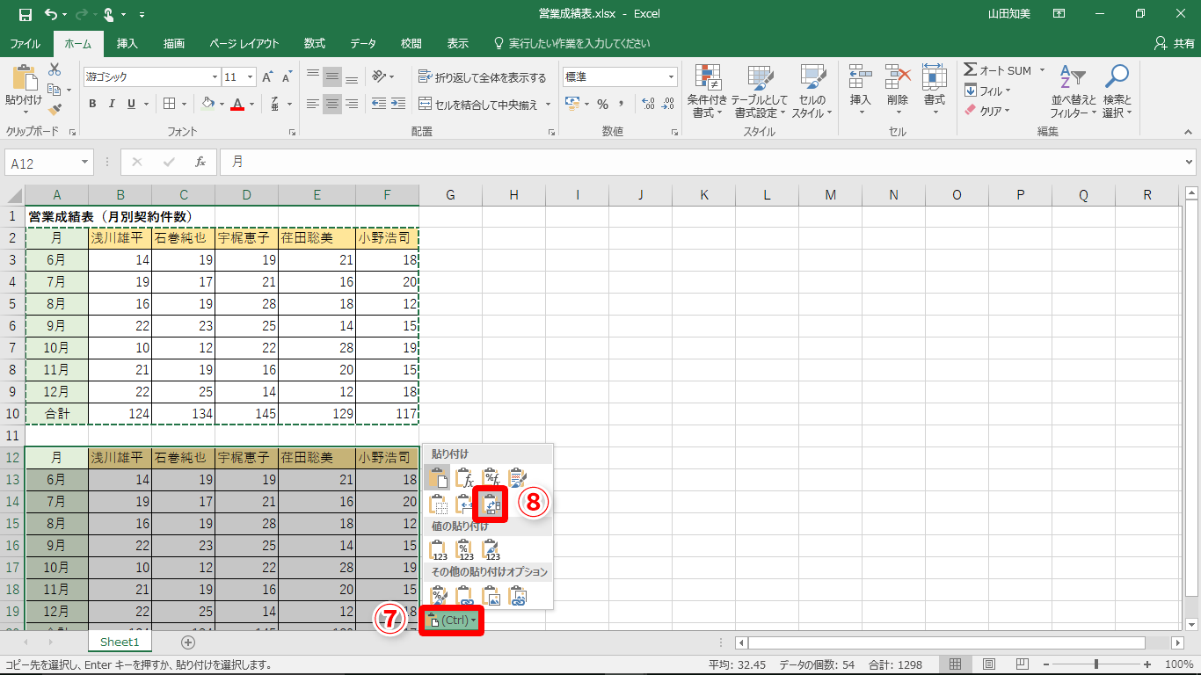Switch to Page Layout view in status bar
1201x675 pixels.
pos(989,664)
